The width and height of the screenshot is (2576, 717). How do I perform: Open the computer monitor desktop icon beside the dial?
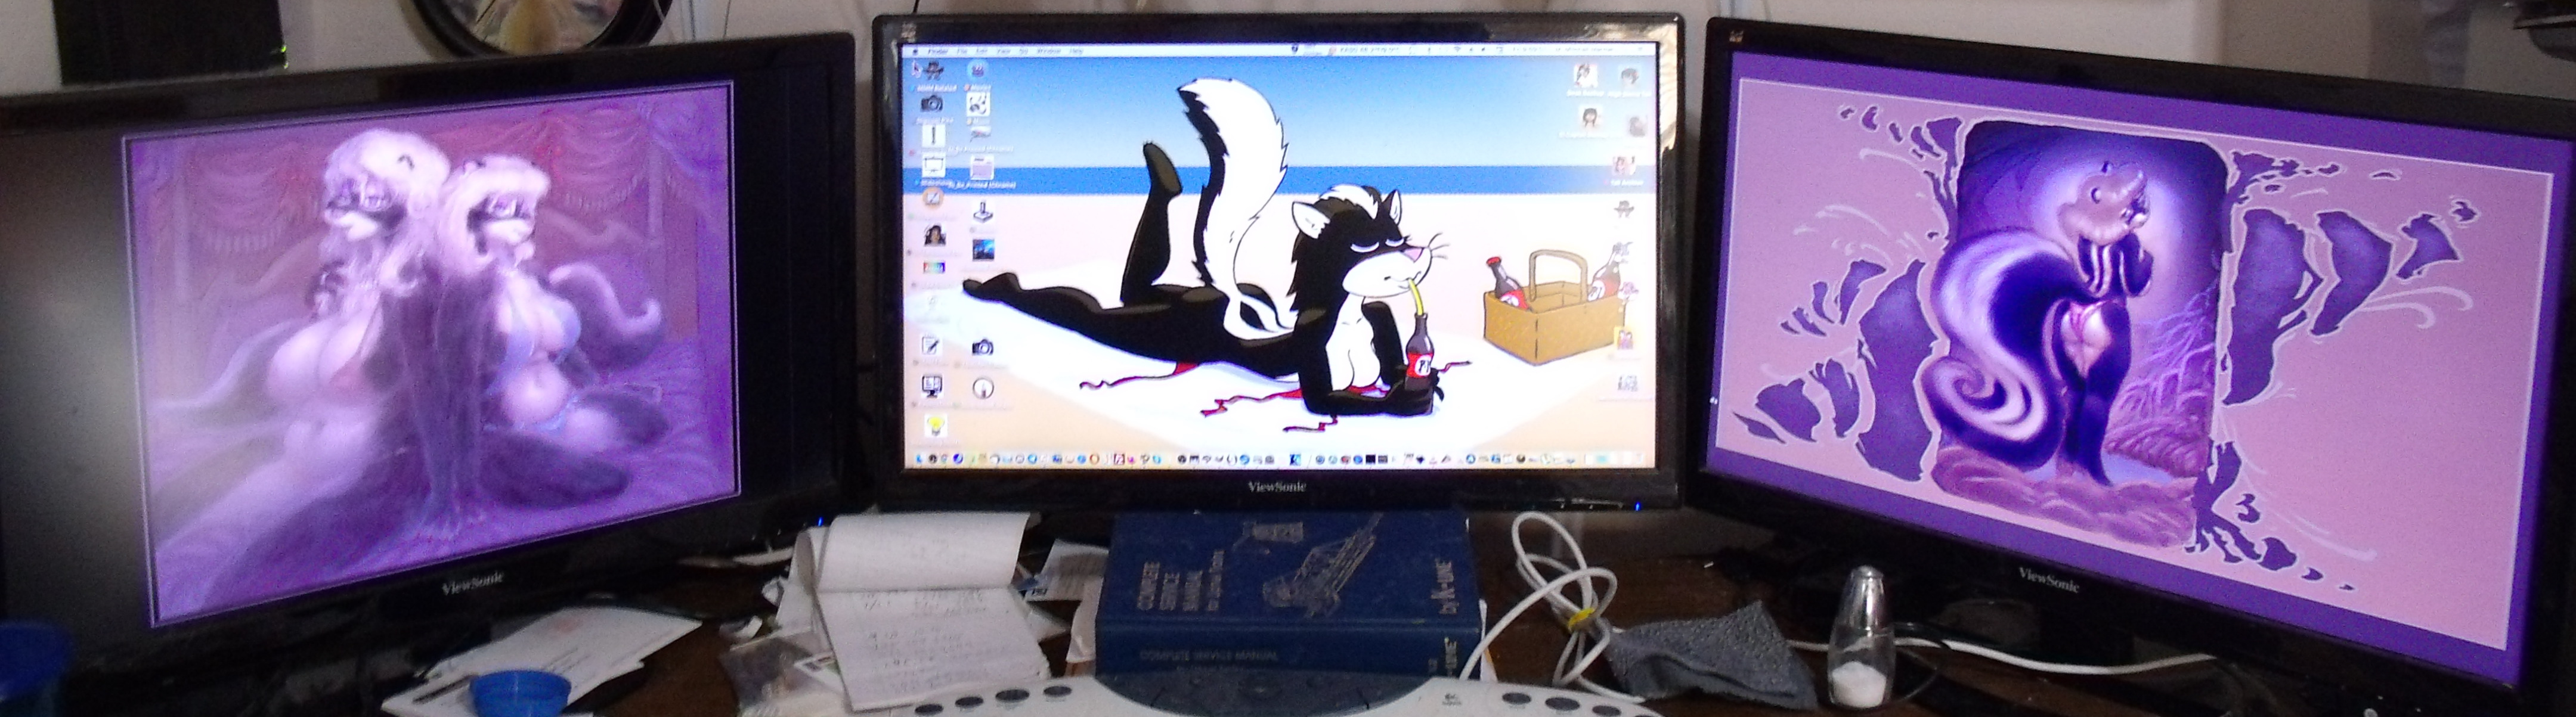coord(931,386)
